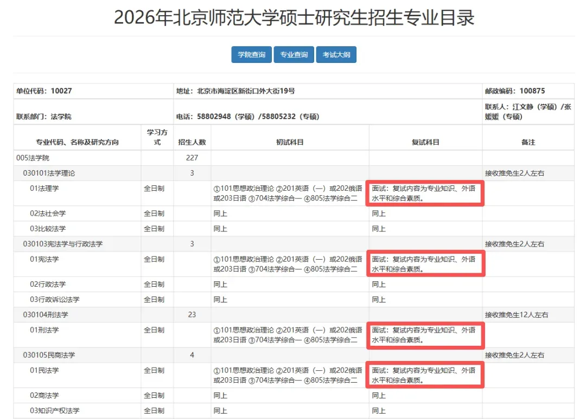Screen dimensions: 586x419
Task: Select the 005法学院 row
Action: point(294,158)
